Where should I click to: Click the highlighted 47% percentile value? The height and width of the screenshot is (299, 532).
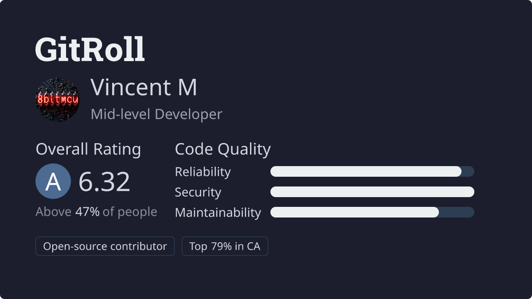[x=87, y=212]
